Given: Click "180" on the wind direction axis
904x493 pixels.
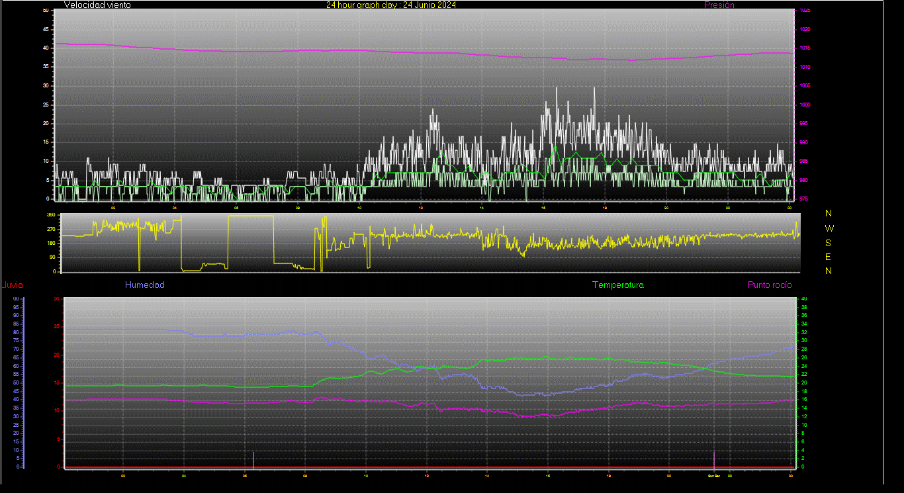Looking at the screenshot, I should click(x=51, y=244).
